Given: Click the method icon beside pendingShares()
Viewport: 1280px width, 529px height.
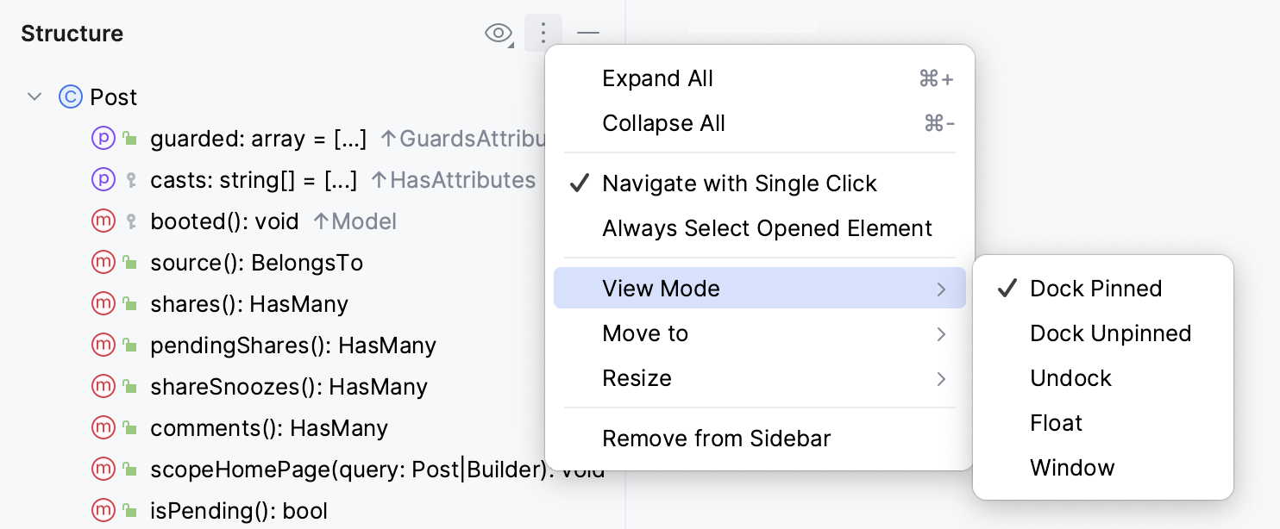Looking at the screenshot, I should (103, 345).
